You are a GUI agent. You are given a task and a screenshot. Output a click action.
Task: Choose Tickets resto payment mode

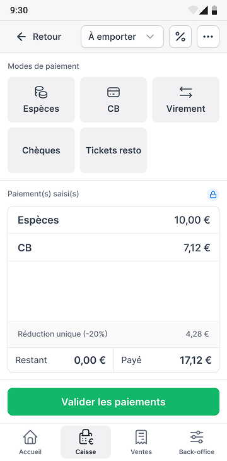point(113,150)
